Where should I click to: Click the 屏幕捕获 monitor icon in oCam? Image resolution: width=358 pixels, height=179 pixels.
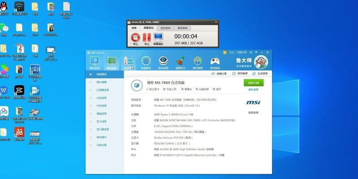point(158,37)
